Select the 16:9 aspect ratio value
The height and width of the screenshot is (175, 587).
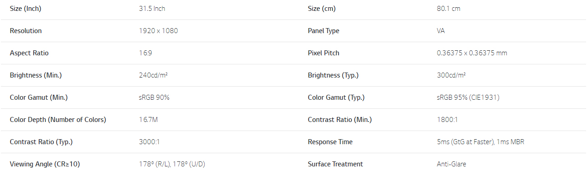145,53
